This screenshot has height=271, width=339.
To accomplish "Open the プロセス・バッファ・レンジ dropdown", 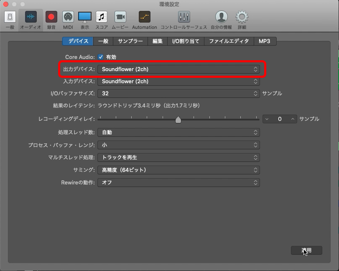I will click(x=178, y=145).
